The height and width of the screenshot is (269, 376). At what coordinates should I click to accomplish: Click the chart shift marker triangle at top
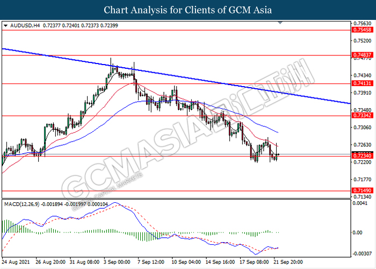click(x=280, y=23)
